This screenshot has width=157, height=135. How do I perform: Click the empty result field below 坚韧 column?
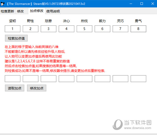pos(13,79)
